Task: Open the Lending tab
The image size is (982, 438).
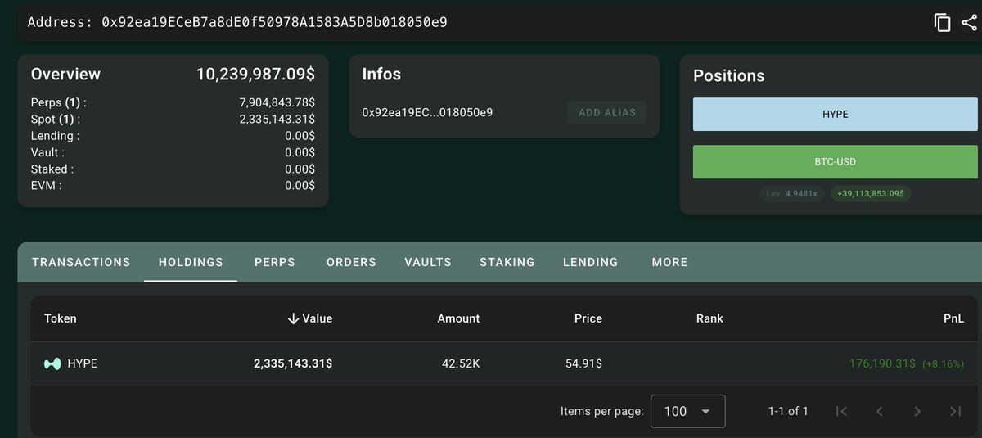Action: tap(591, 262)
